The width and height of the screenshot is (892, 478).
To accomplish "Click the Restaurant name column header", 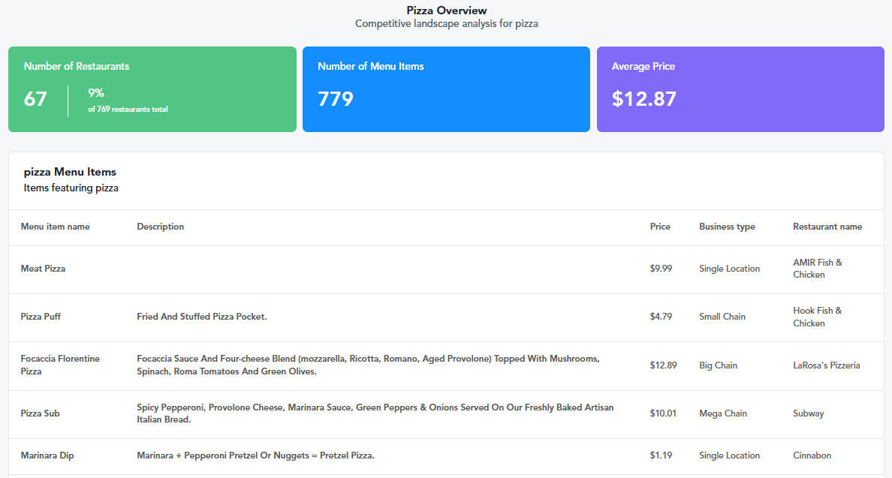I will 827,227.
